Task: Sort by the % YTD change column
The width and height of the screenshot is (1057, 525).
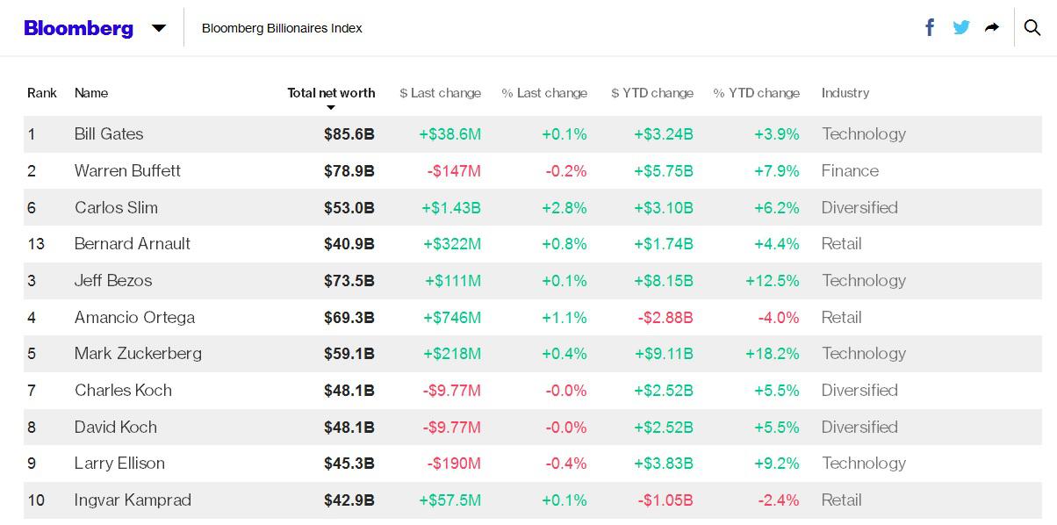Action: pyautogui.click(x=756, y=93)
